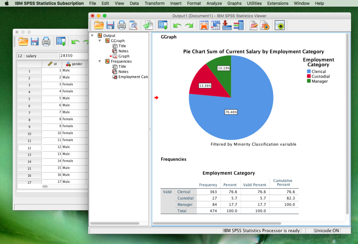Collapse the Frequencies branch in the outline
This screenshot has width=358, height=244.
(x=100, y=61)
